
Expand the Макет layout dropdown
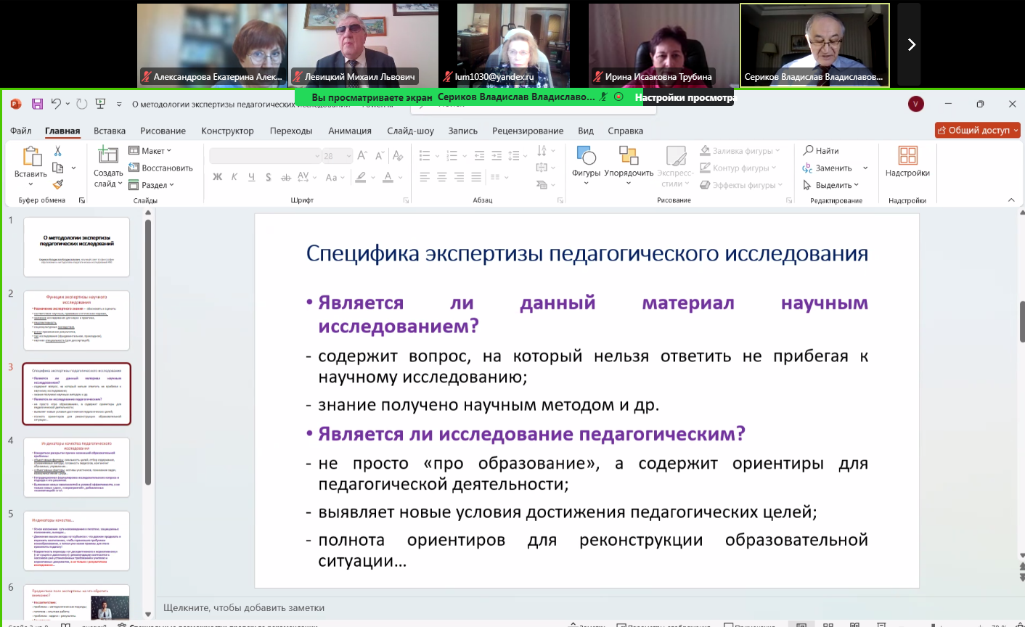[150, 151]
